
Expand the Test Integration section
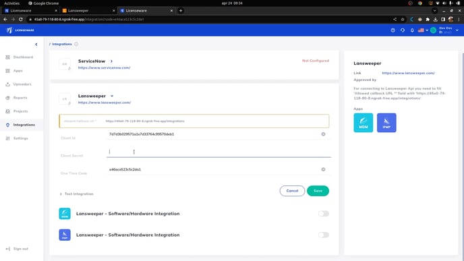click(77, 194)
